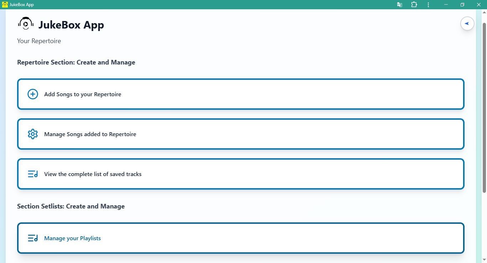Click the playlist icon beside Manage your Playlists
This screenshot has height=263, width=487.
tap(33, 238)
